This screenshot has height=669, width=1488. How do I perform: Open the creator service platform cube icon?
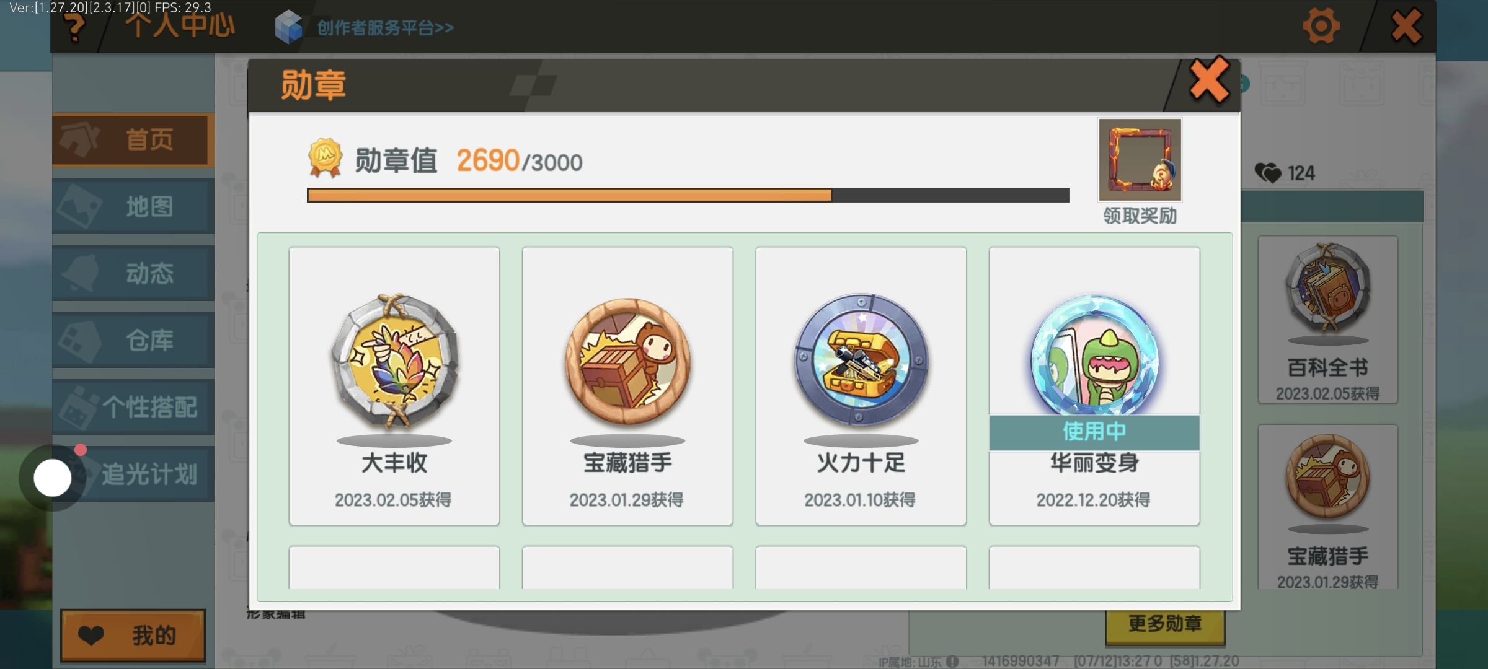point(288,27)
